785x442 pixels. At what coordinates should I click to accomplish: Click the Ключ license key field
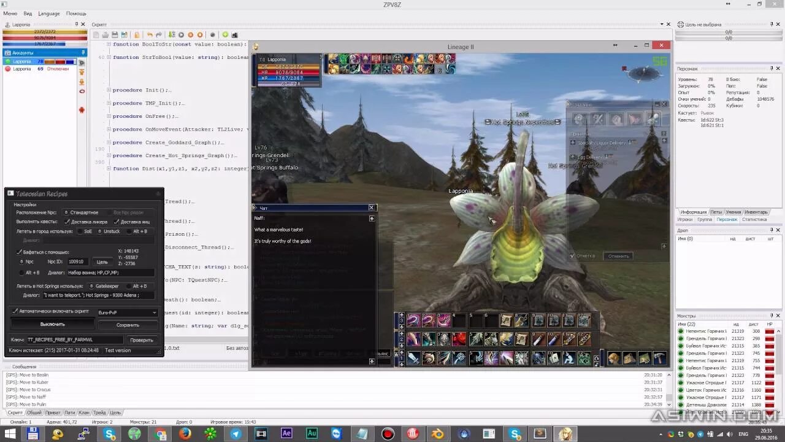pyautogui.click(x=74, y=339)
